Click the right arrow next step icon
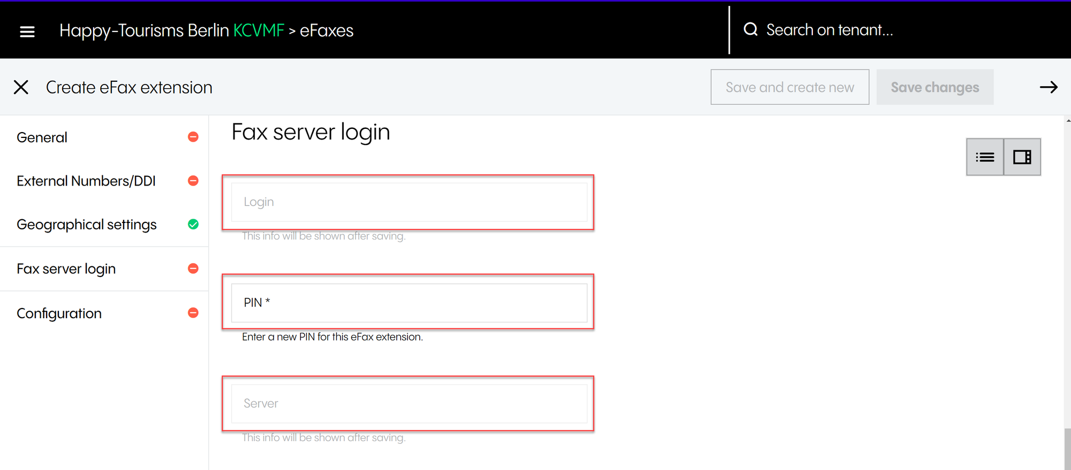This screenshot has height=470, width=1071. pos(1048,87)
